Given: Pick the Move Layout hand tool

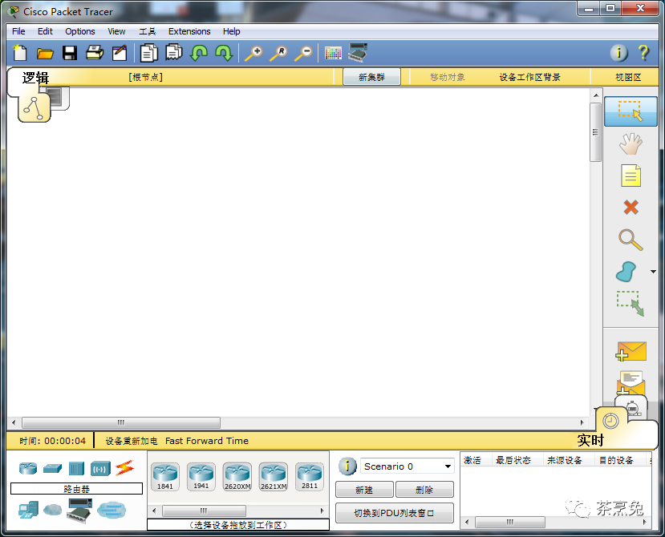Looking at the screenshot, I should click(x=631, y=143).
